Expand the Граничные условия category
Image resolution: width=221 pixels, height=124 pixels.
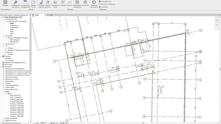[x=3, y=90]
